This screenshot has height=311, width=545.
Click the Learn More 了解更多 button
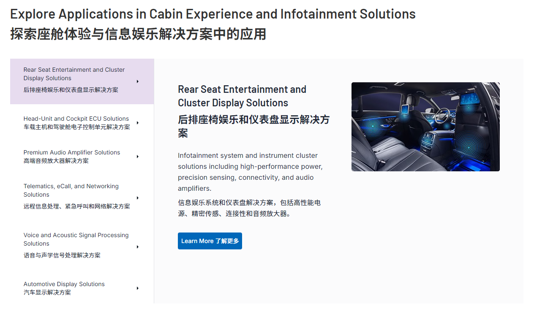[x=210, y=241]
